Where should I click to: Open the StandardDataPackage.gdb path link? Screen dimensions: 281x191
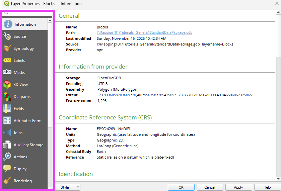pyautogui.click(x=144, y=32)
